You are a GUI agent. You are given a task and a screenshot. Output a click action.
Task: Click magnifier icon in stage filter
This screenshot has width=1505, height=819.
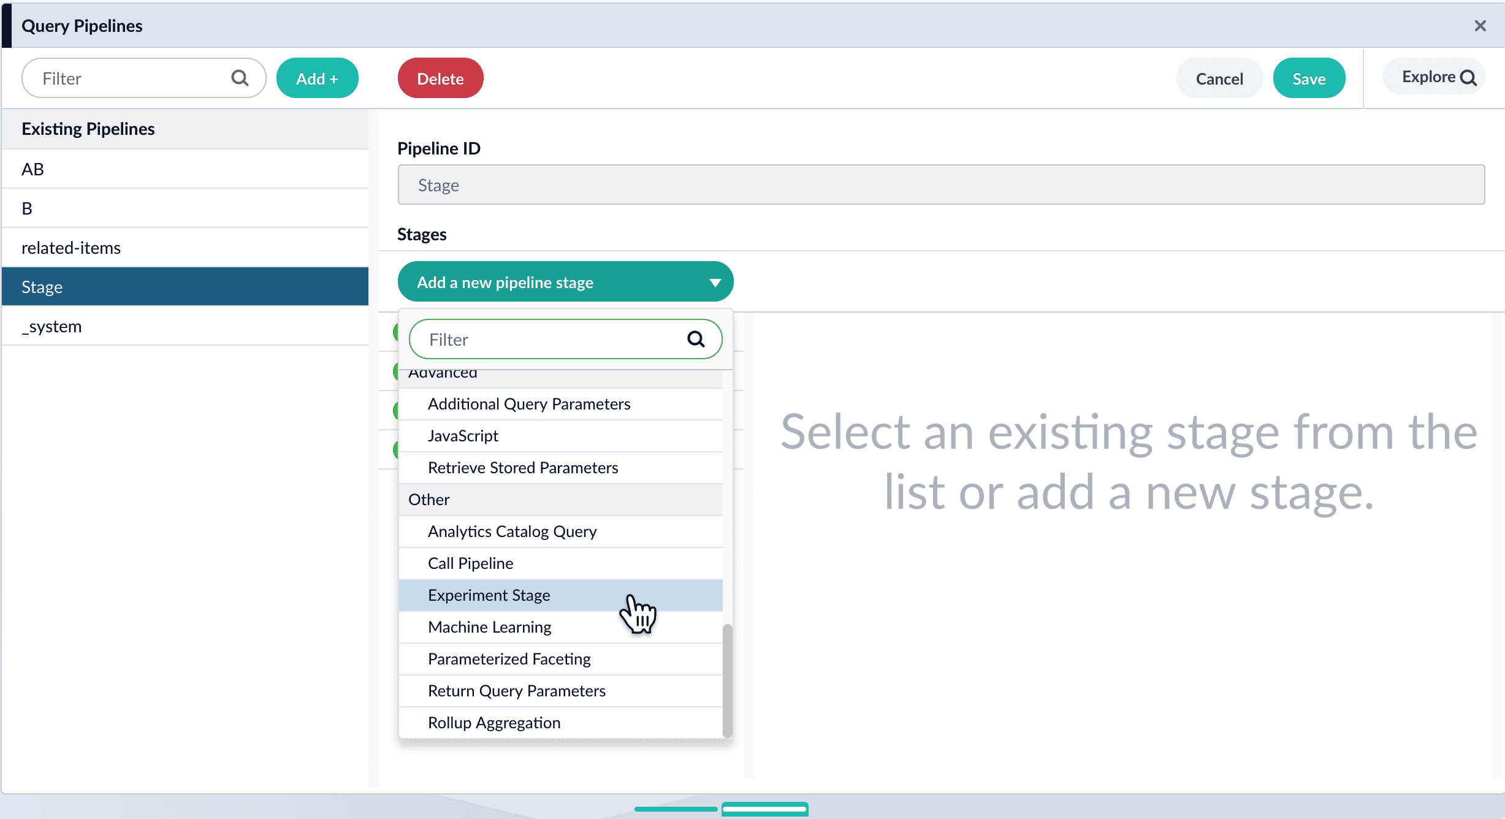click(696, 339)
